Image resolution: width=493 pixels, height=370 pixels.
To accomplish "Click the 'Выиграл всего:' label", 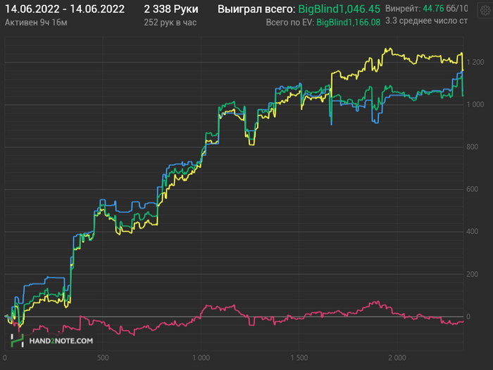I will coord(256,9).
